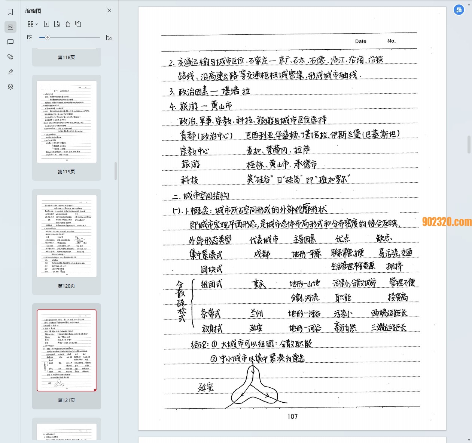
Task: Open the signature pen panel
Action: (10, 72)
